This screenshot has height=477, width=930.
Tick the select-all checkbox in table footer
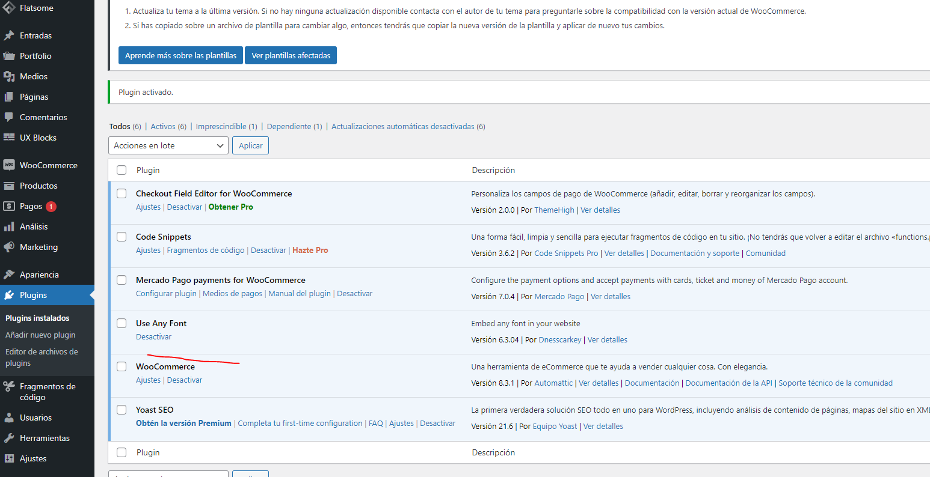[122, 452]
